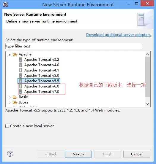
Task: Click the Apache Tomcat v6.0 server icon
Action: (21, 86)
